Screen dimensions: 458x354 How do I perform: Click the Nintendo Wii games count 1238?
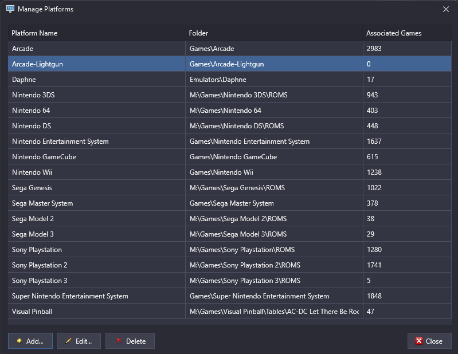[x=374, y=172]
